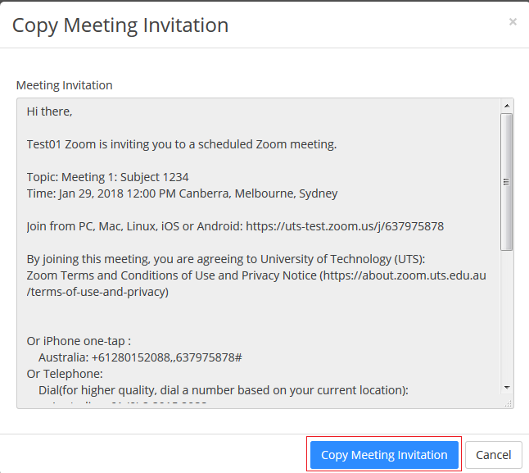Close the dialog with the X icon
The image size is (529, 473).
pos(513,22)
